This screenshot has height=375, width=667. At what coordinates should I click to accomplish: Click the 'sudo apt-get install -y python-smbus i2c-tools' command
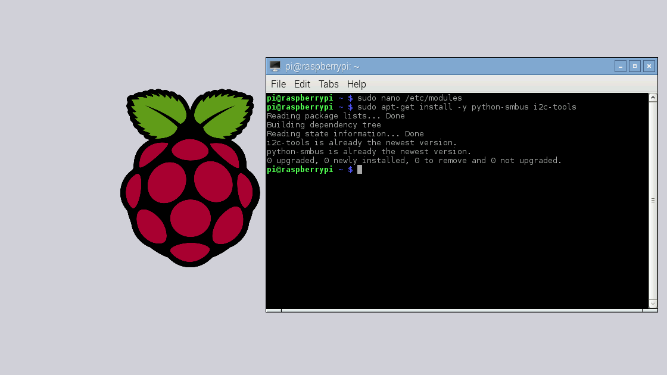tap(467, 107)
